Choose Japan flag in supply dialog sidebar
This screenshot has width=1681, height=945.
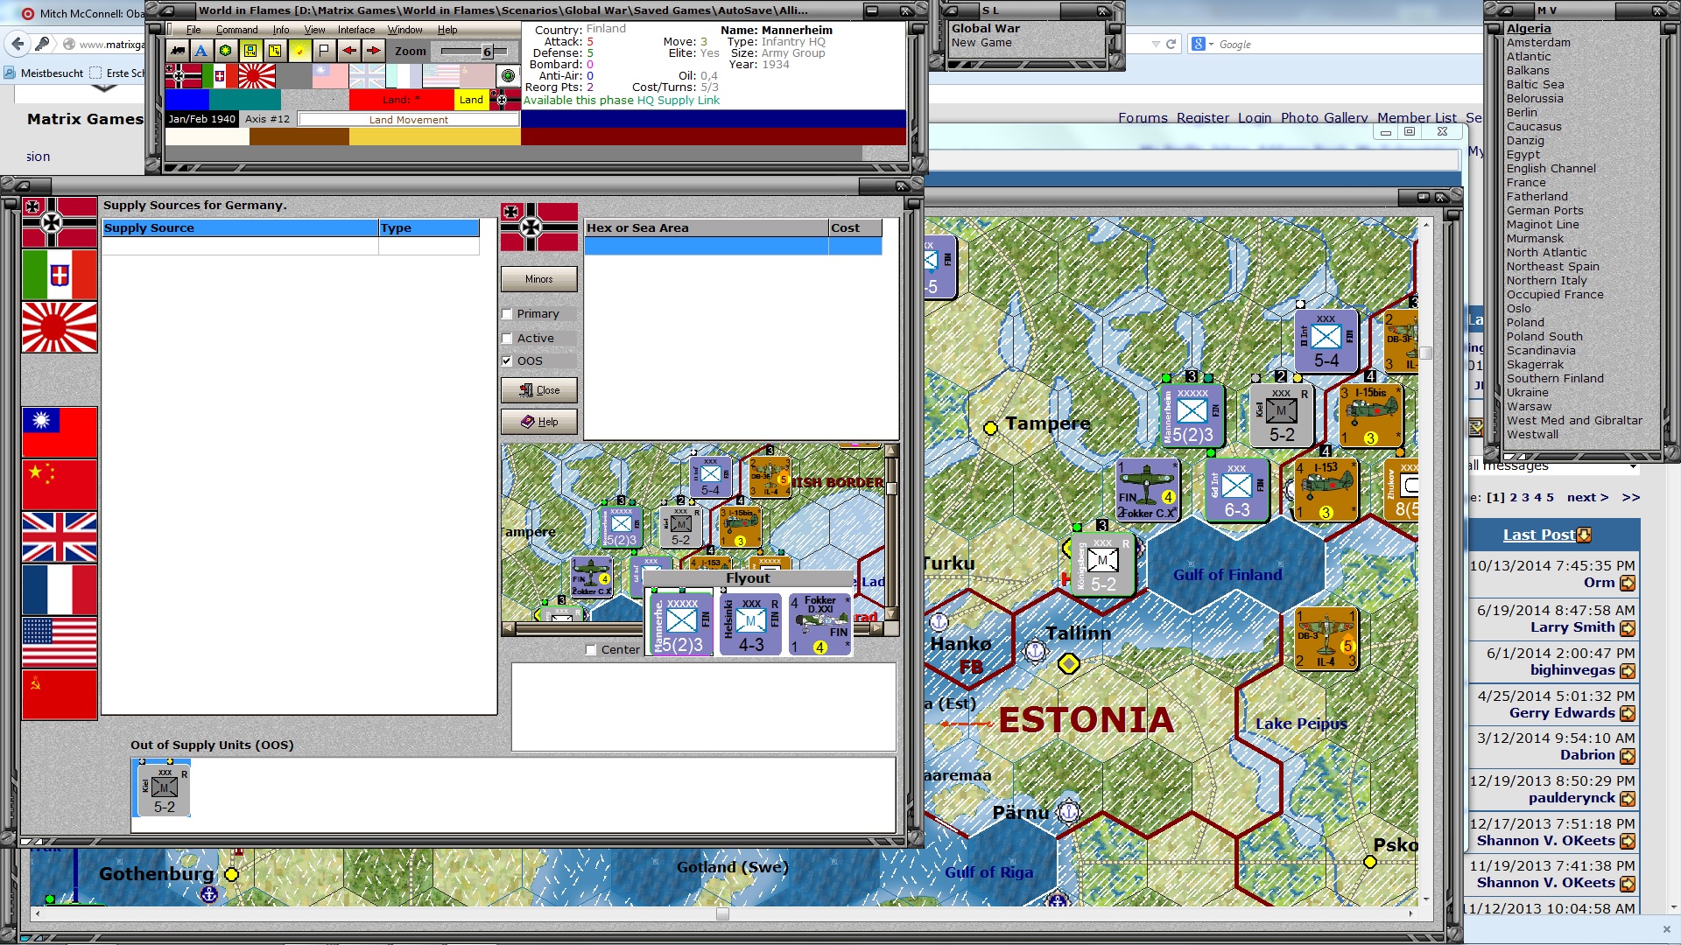(x=60, y=327)
